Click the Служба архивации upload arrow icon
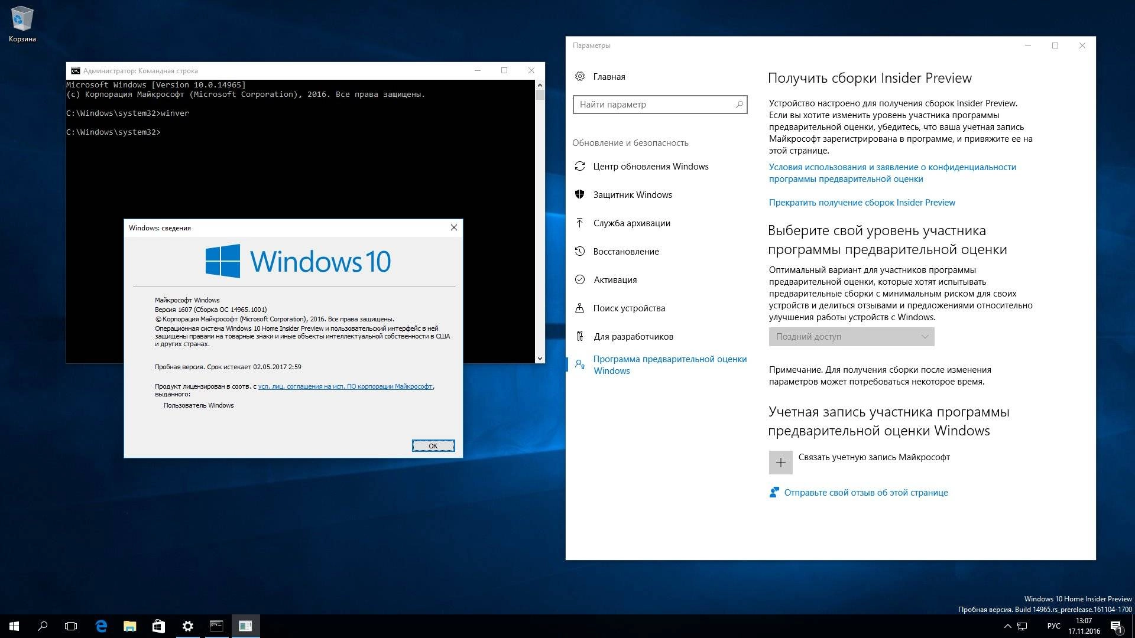Viewport: 1135px width, 638px height. [580, 223]
